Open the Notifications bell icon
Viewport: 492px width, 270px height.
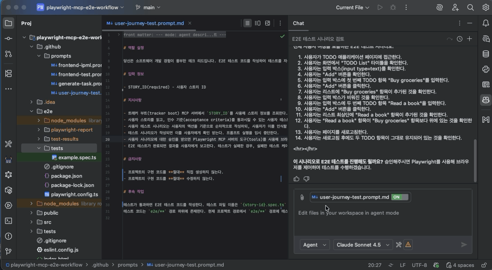[x=485, y=23]
